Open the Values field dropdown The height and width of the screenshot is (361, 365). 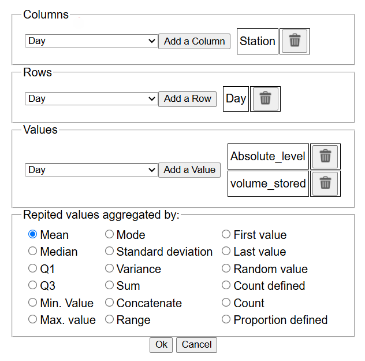91,170
